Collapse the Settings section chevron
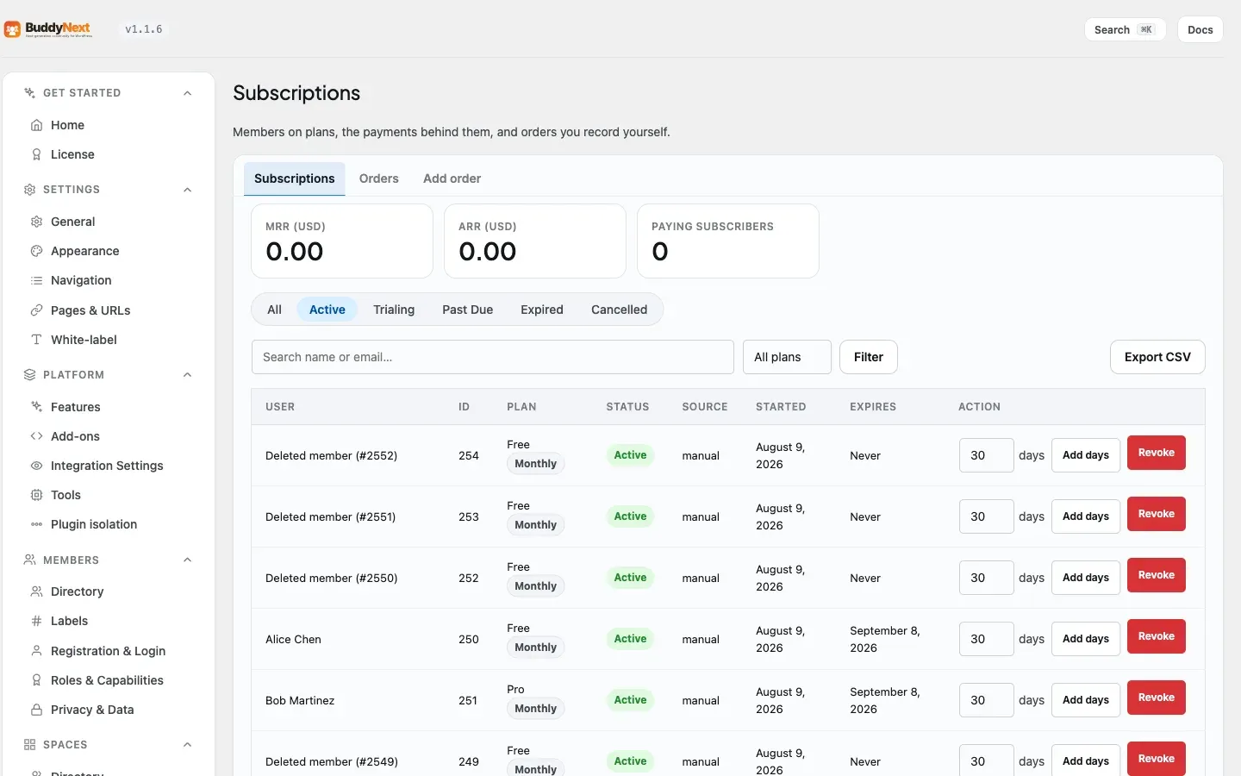This screenshot has height=776, width=1241. pyautogui.click(x=187, y=190)
